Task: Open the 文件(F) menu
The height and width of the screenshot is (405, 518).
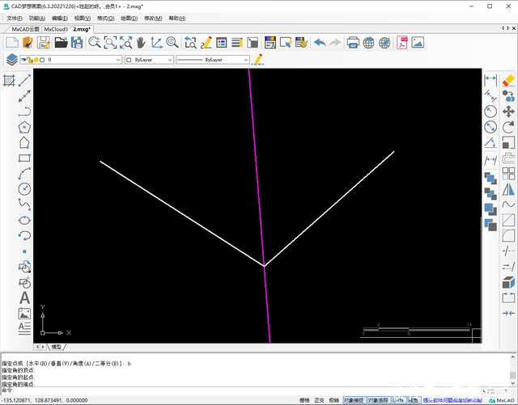Action: click(15, 18)
